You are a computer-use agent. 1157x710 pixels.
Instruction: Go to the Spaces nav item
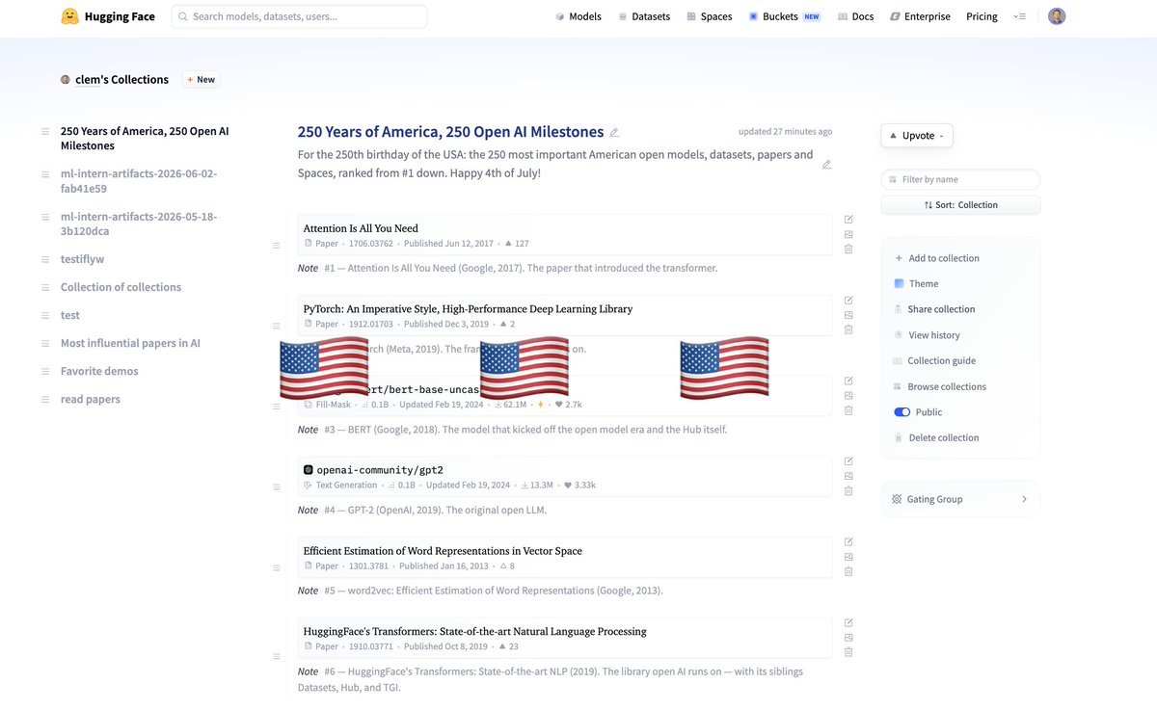pos(710,16)
